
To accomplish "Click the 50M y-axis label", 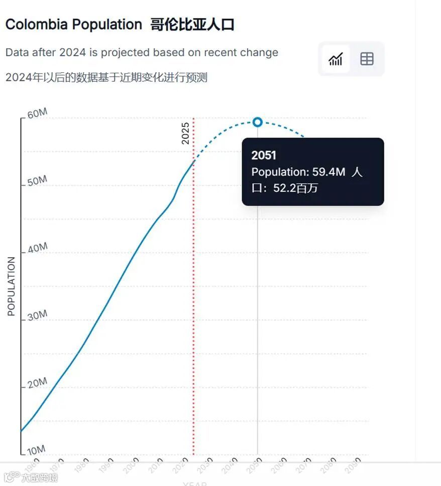I will pyautogui.click(x=37, y=181).
